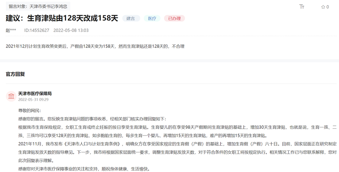
Task: Click the favorite count 0
Action: (328, 7)
